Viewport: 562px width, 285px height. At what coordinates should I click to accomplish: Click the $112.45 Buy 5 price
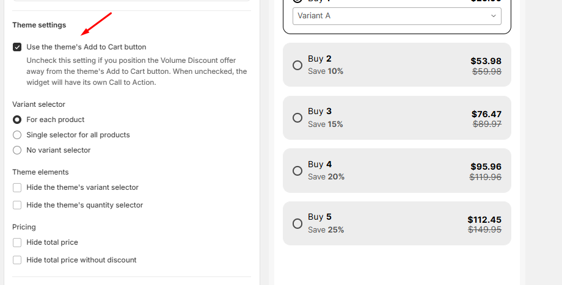(x=484, y=220)
